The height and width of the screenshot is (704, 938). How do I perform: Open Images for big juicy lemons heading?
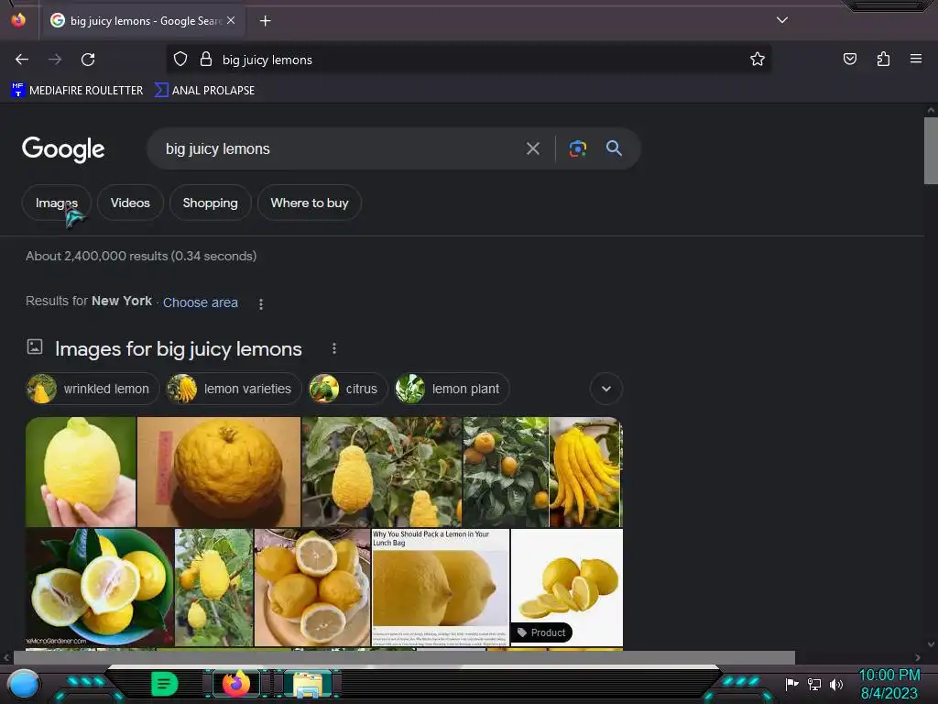[x=179, y=349]
